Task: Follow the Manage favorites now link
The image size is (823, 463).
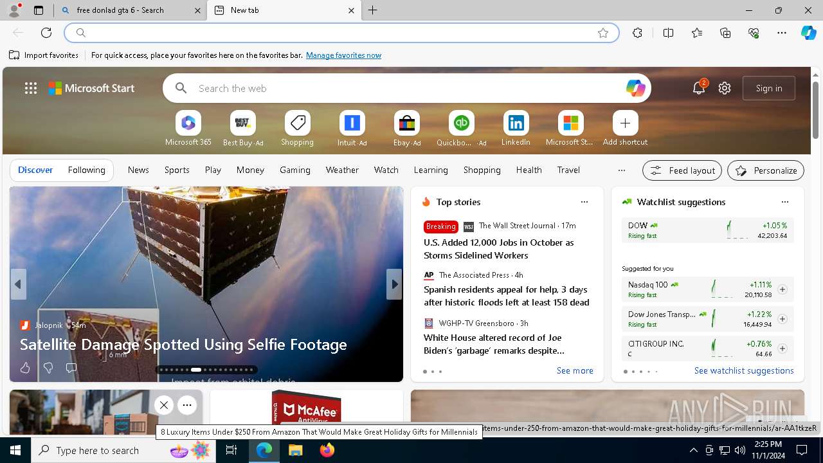Action: point(343,55)
